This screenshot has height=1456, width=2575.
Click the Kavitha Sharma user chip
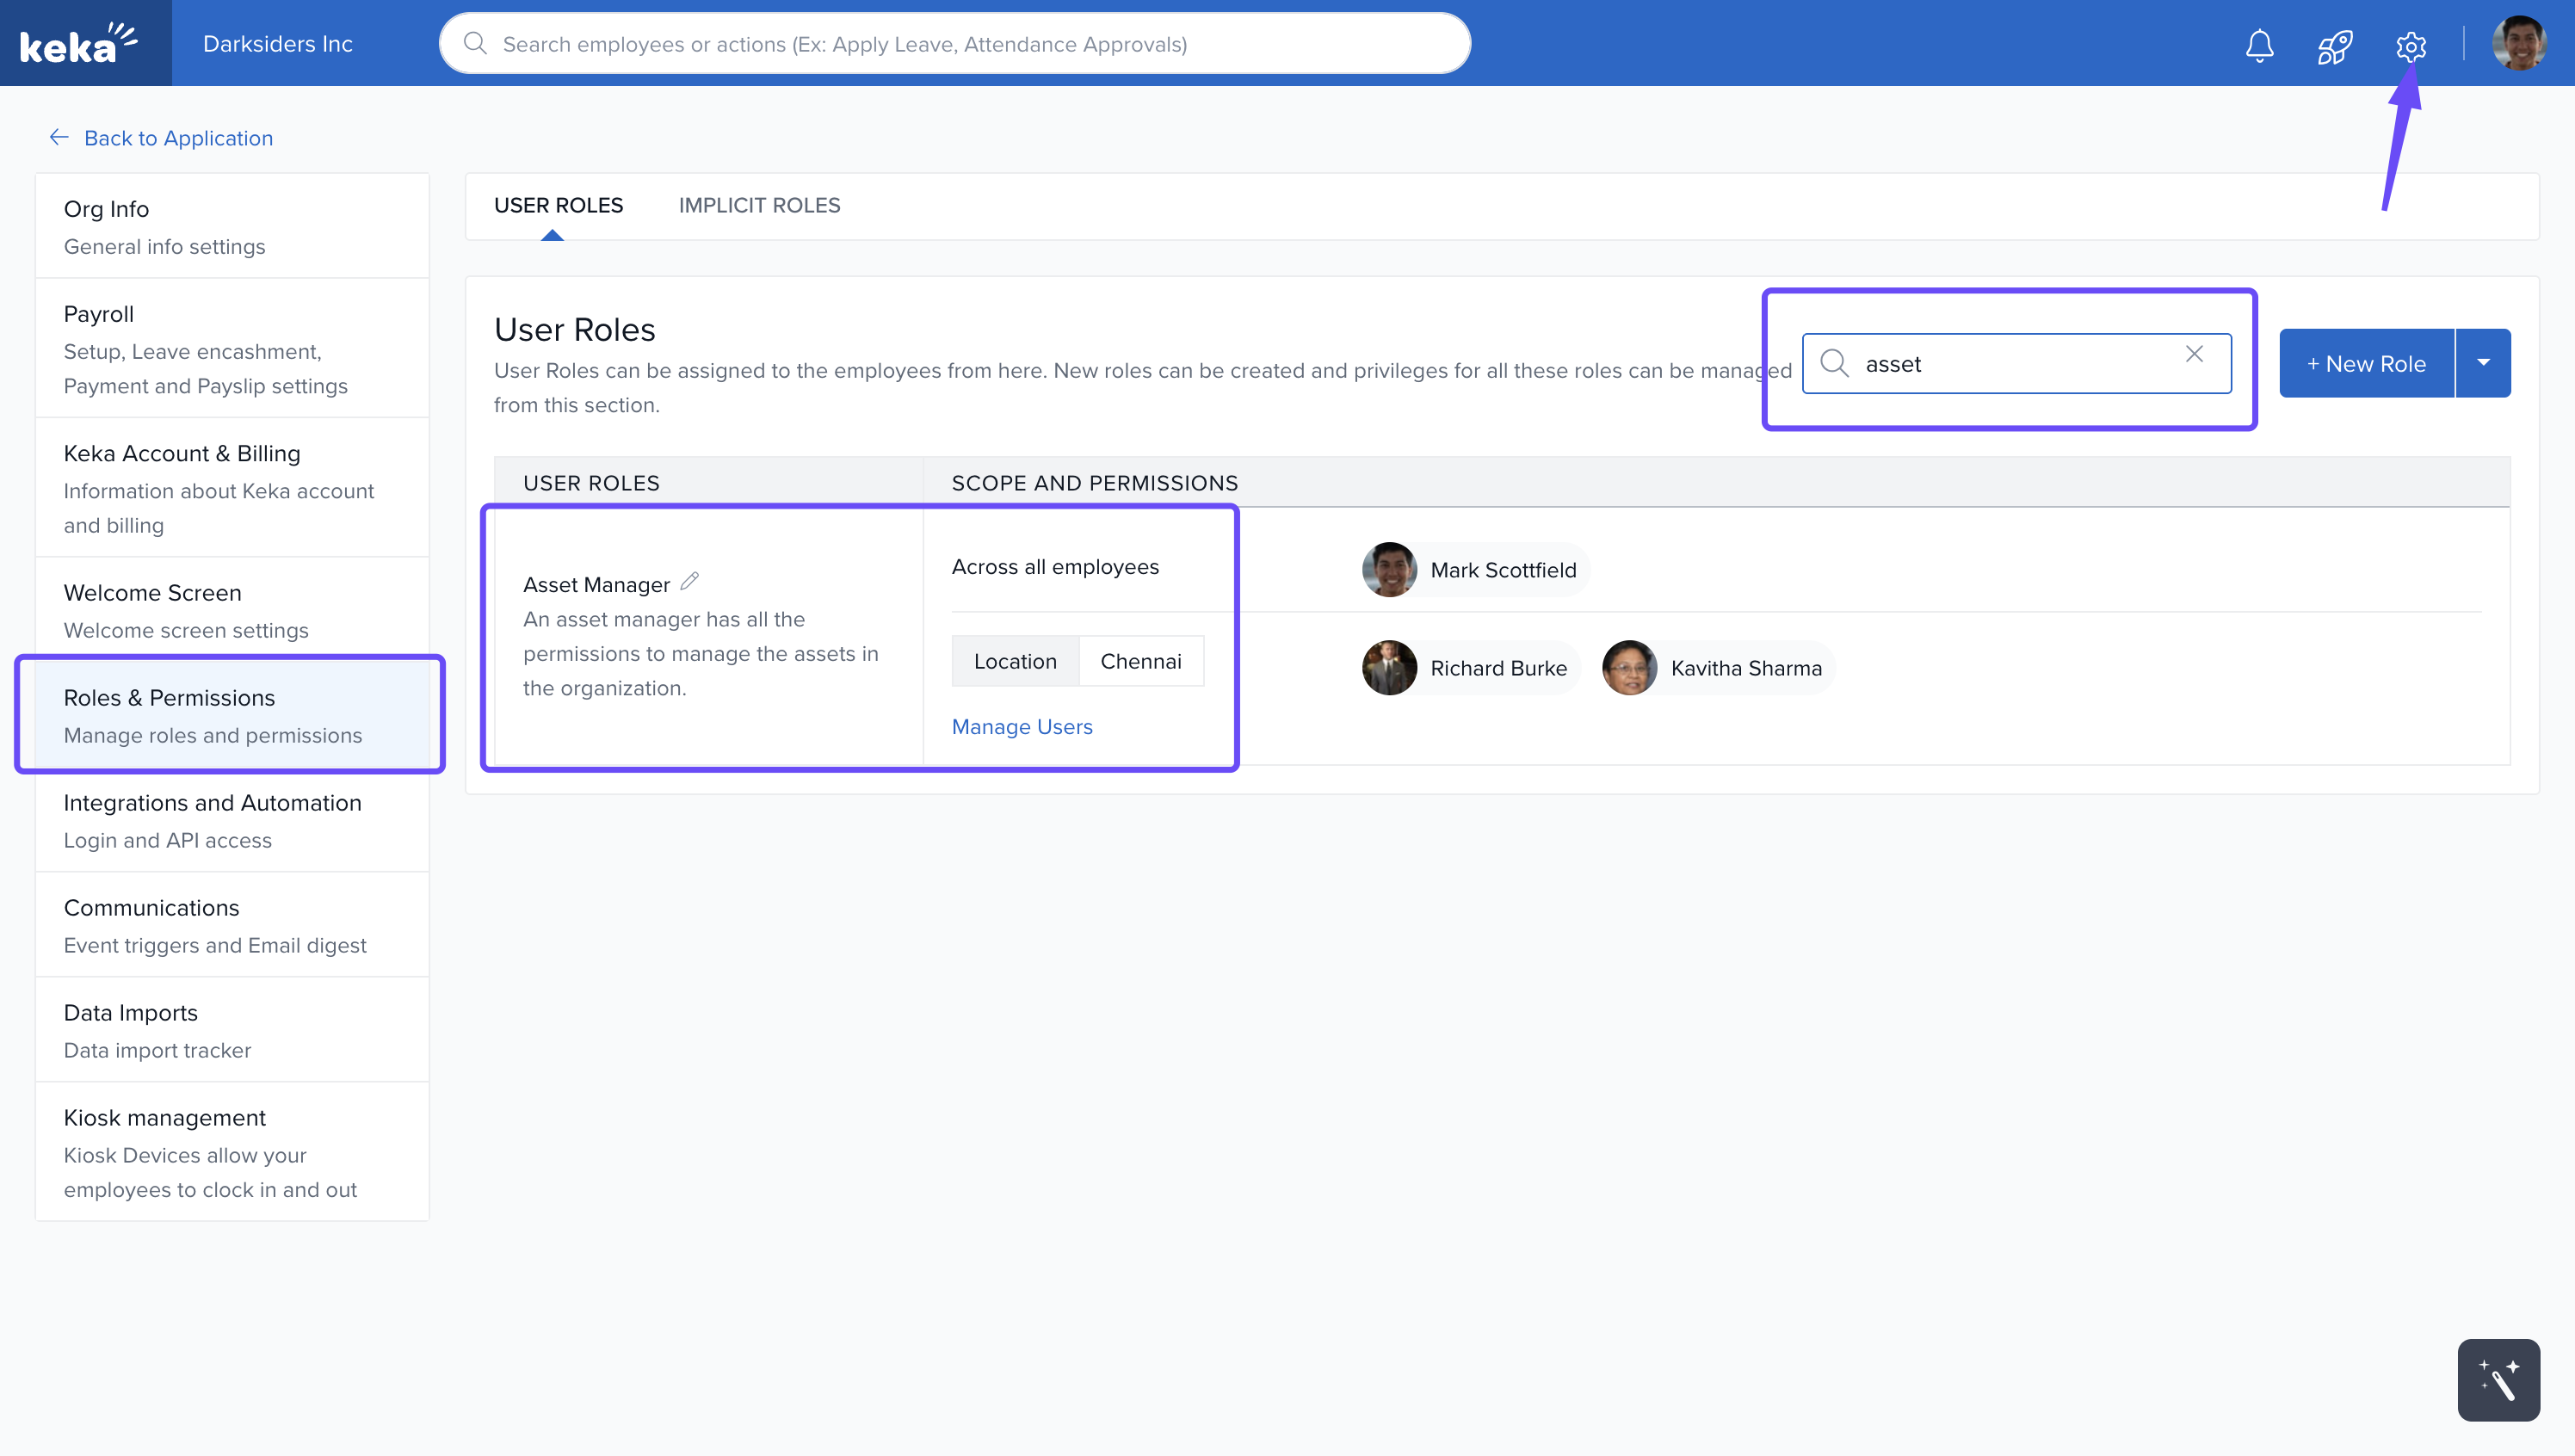1716,668
